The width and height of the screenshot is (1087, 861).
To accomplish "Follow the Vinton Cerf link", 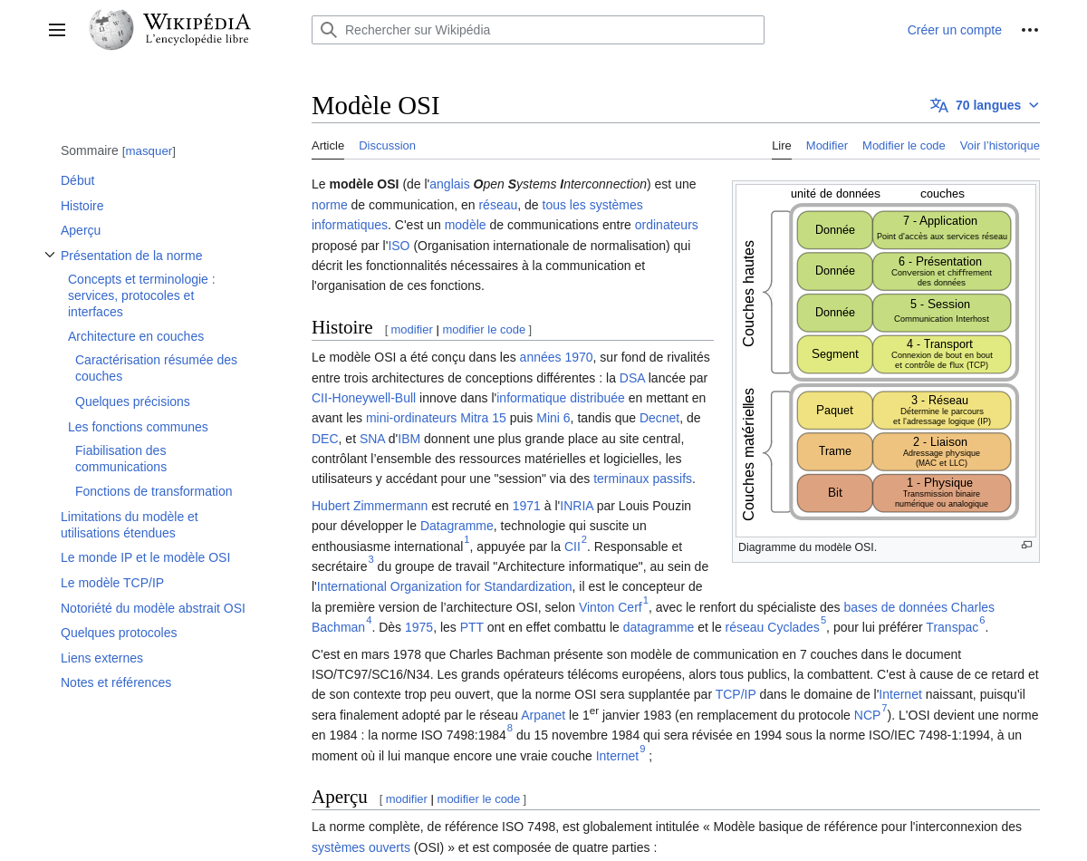I will coord(610,607).
